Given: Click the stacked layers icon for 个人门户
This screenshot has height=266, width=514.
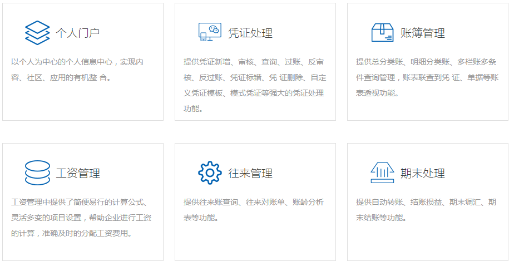Looking at the screenshot, I should click(37, 33).
